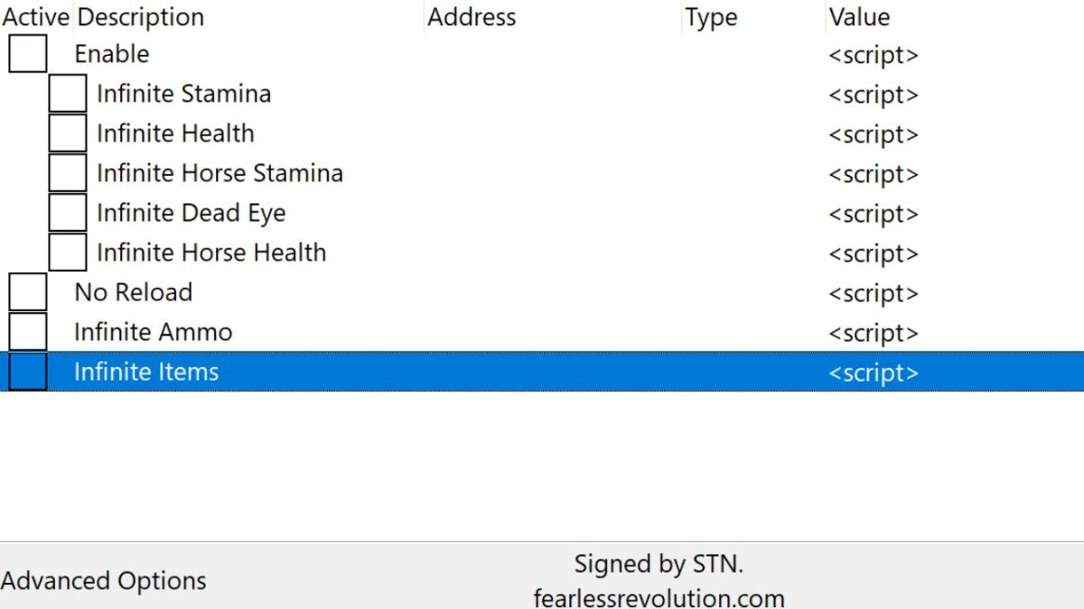The height and width of the screenshot is (609, 1084).
Task: Click the Address column header
Action: [x=472, y=17]
